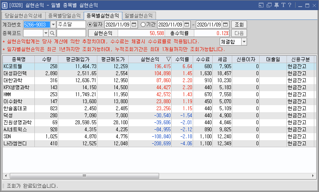Click the 일자 date field 2020/11/09
Image resolution: width=319 pixels, height=192 pixels.
[118, 25]
